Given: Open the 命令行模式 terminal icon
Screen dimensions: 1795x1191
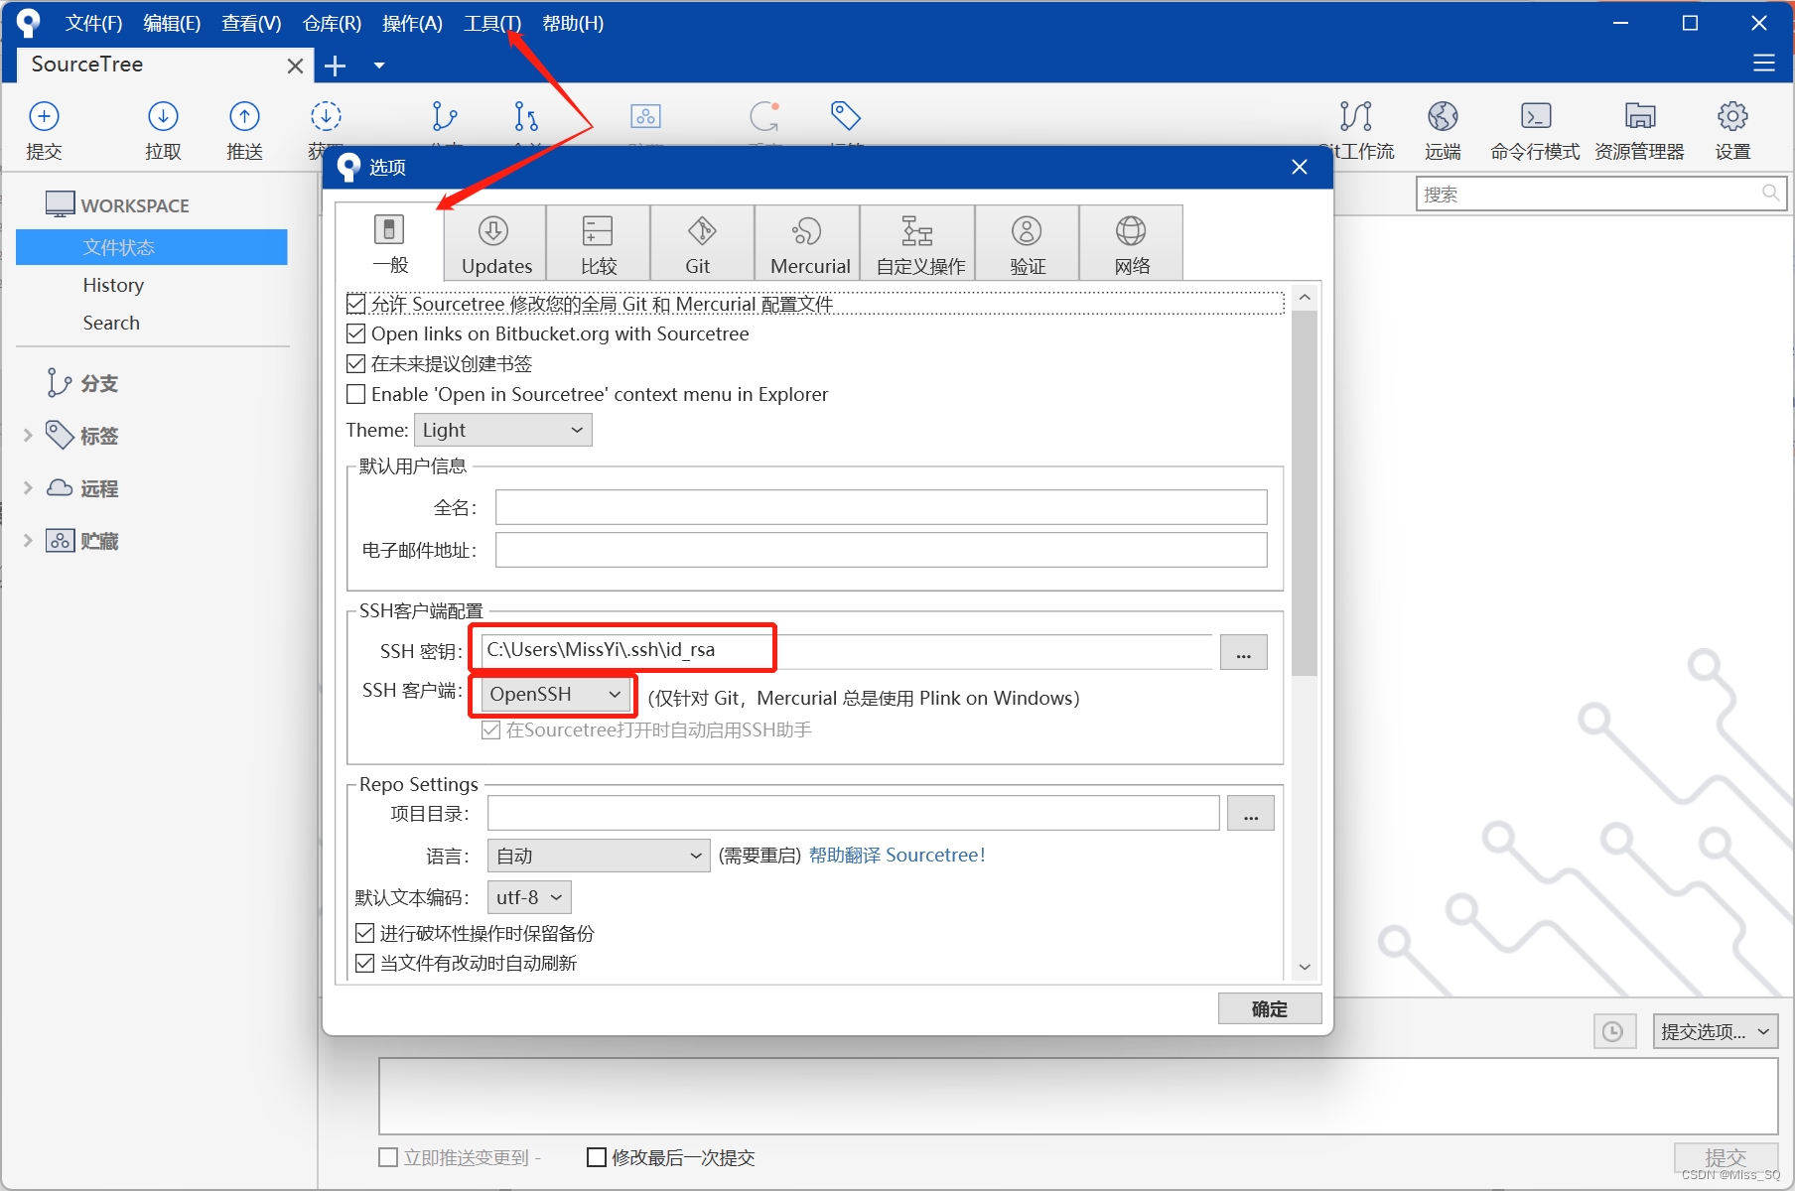Looking at the screenshot, I should [x=1535, y=127].
